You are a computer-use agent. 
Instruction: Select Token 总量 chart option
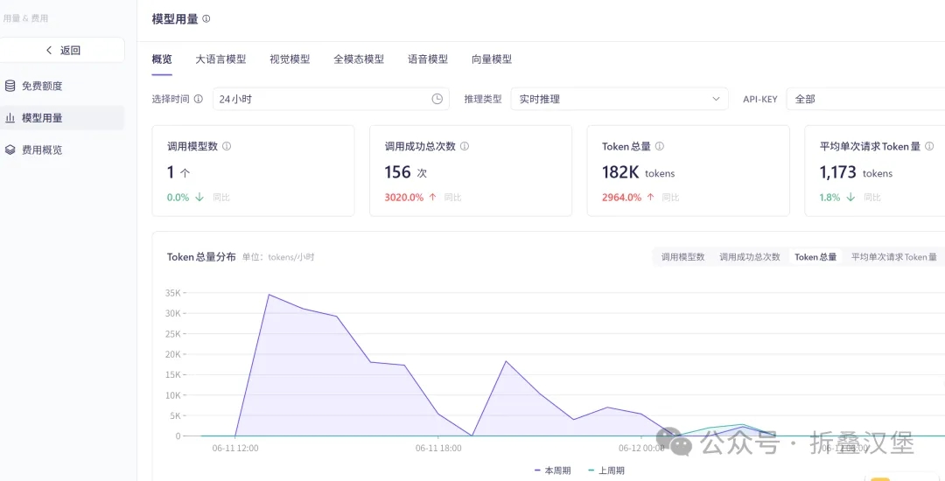tap(815, 256)
